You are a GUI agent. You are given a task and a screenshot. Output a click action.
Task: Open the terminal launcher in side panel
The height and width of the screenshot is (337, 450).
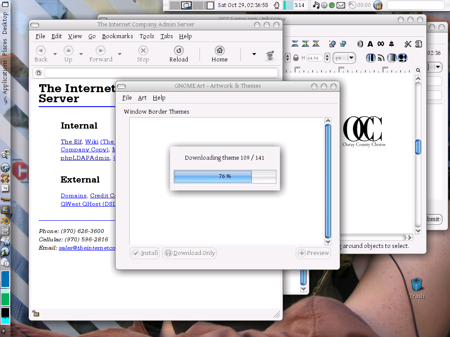coord(5,210)
